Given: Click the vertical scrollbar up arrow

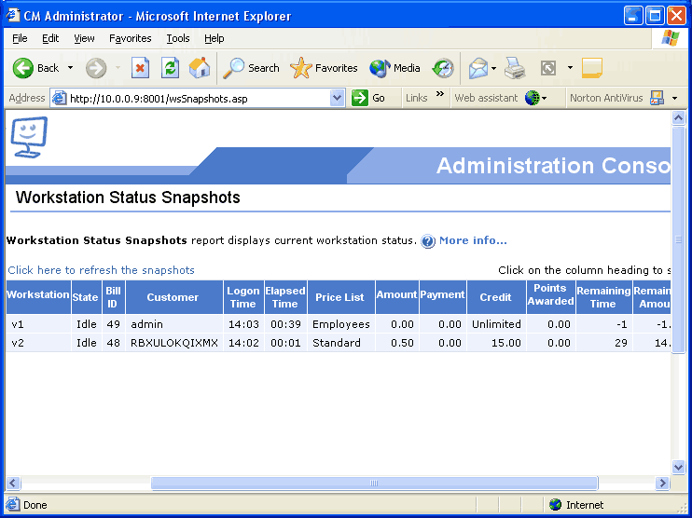Looking at the screenshot, I should tap(678, 117).
